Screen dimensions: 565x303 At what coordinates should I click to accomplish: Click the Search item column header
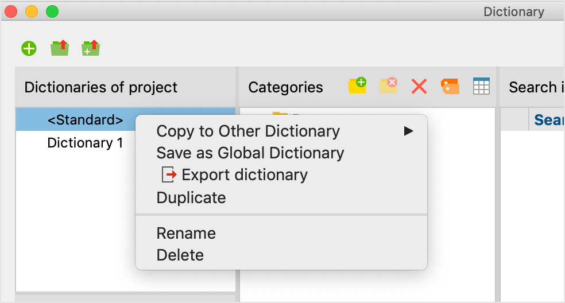point(548,119)
